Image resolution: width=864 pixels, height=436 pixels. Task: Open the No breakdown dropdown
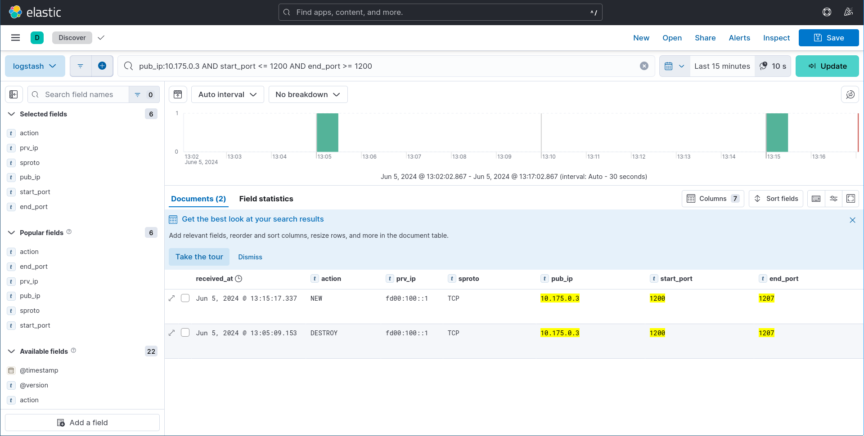pos(308,94)
